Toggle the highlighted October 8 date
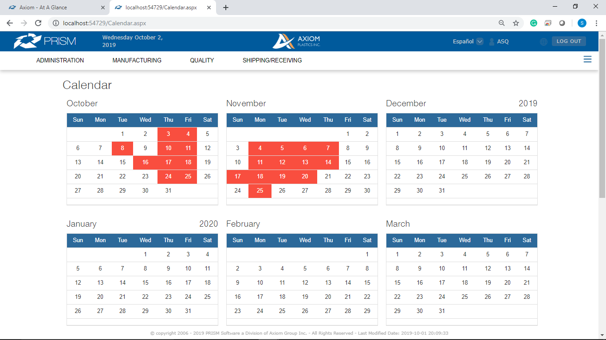 122,148
